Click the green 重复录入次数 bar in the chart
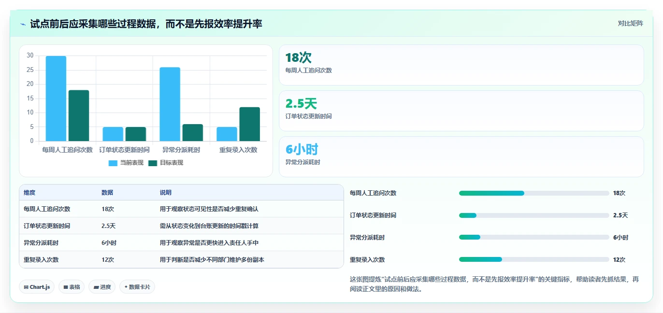The width and height of the screenshot is (663, 313). coord(250,124)
